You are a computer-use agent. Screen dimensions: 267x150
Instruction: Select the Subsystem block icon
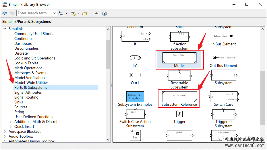pos(224,75)
